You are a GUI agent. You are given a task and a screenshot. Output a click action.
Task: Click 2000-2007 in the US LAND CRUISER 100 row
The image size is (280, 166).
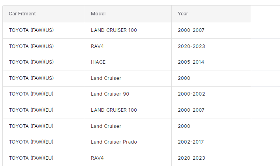tap(191, 30)
